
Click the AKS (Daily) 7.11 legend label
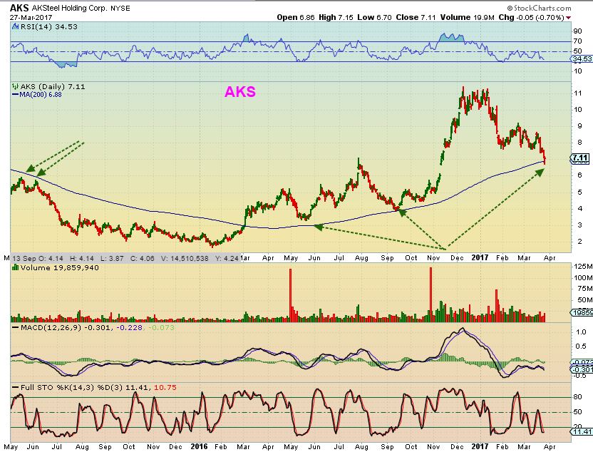tap(53, 86)
